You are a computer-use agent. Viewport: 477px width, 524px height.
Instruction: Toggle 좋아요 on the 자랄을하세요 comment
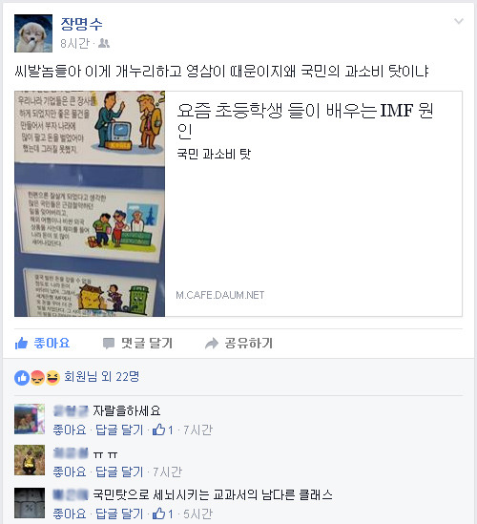point(70,430)
